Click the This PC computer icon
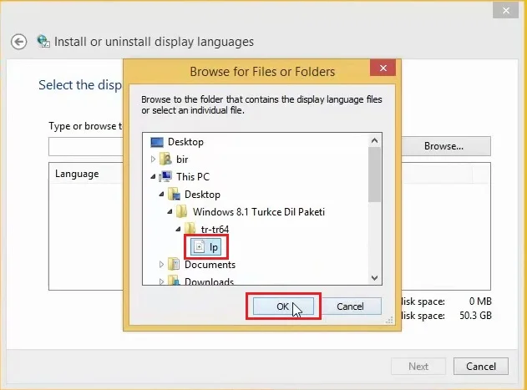Screen dimensions: 527x390 tap(165, 176)
